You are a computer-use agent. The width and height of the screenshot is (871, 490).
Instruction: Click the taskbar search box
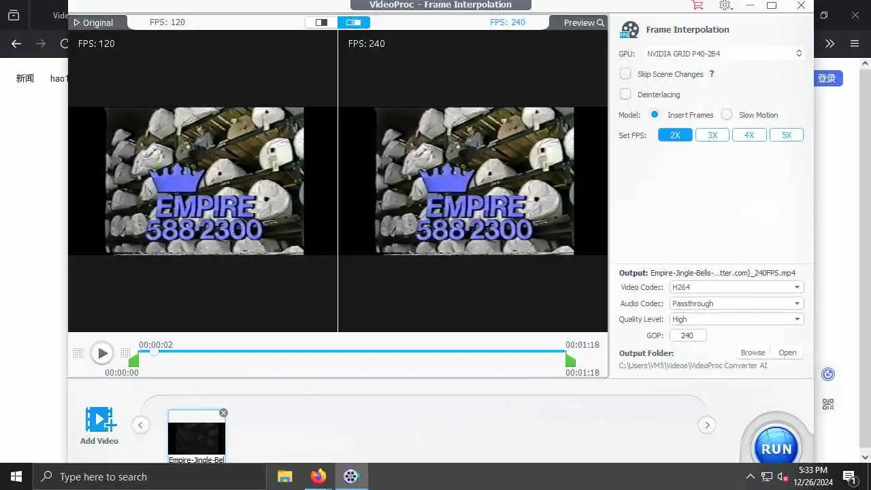point(150,476)
